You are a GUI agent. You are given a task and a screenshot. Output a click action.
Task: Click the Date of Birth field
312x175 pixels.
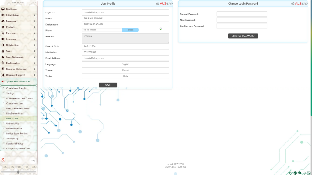[125, 46]
